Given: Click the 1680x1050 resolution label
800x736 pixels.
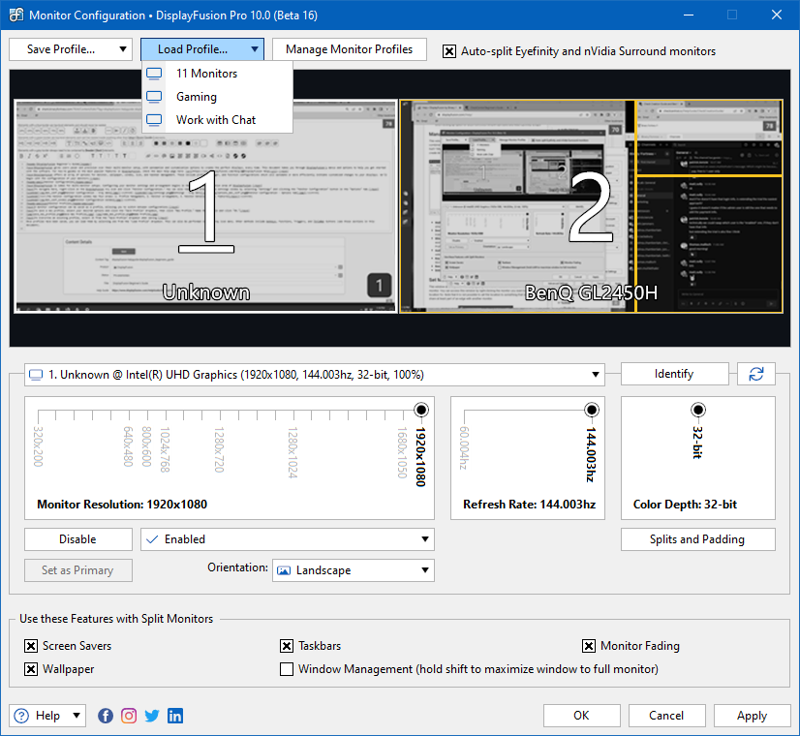Looking at the screenshot, I should (x=402, y=452).
